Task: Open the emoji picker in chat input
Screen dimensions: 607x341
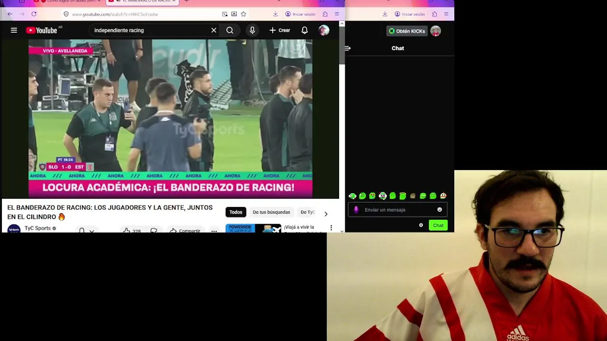Action: click(x=440, y=210)
